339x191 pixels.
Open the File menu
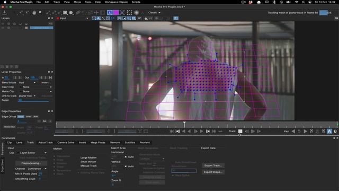click(39, 2)
